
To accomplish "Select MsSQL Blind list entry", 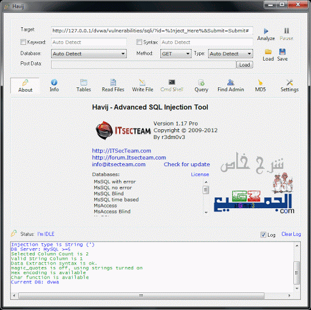I will (109, 194).
